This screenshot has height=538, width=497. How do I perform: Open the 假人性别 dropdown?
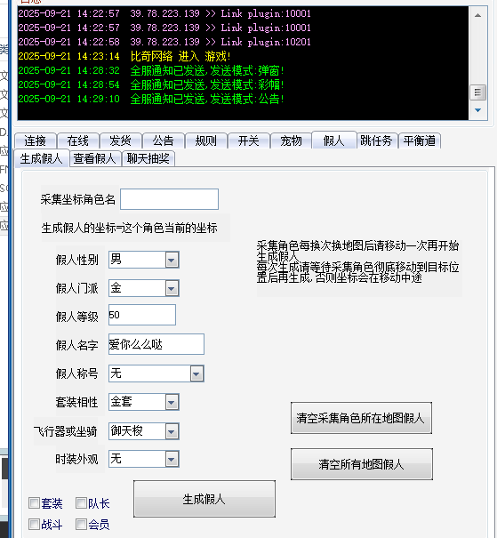172,260
